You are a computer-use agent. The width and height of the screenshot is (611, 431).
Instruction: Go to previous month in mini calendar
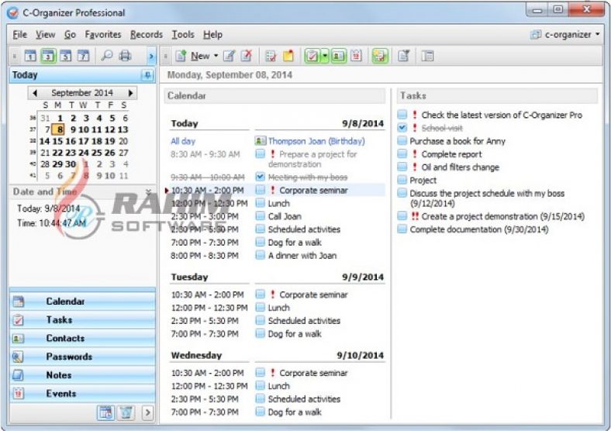click(x=35, y=93)
